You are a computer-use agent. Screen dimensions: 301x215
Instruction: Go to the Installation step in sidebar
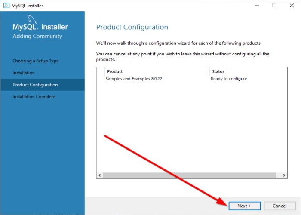click(24, 73)
